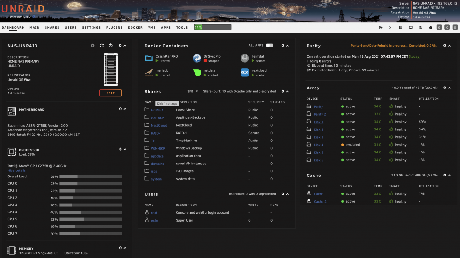Log out using the header logout icon
460x258 pixels.
pos(381,28)
